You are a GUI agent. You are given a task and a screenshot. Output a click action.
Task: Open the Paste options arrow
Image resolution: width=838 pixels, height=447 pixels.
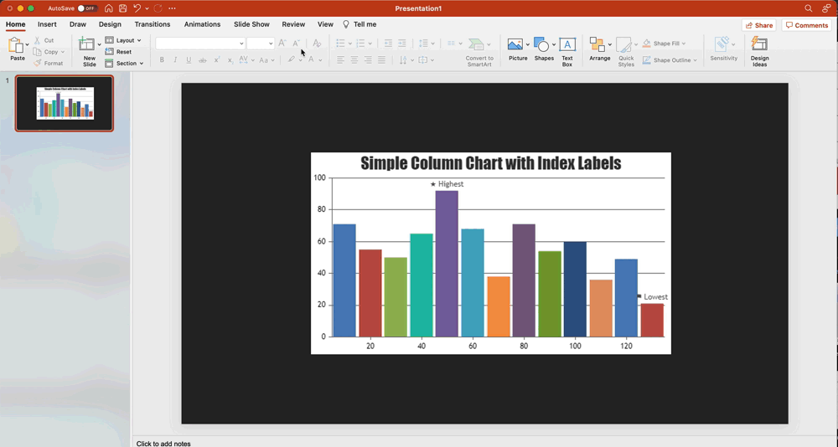(28, 45)
